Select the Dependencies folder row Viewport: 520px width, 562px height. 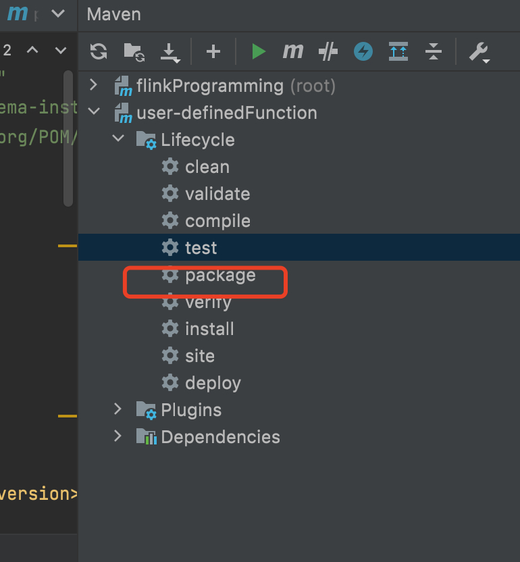pos(299,436)
